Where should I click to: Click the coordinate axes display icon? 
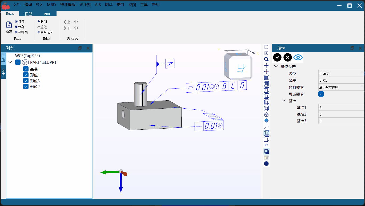266,127
